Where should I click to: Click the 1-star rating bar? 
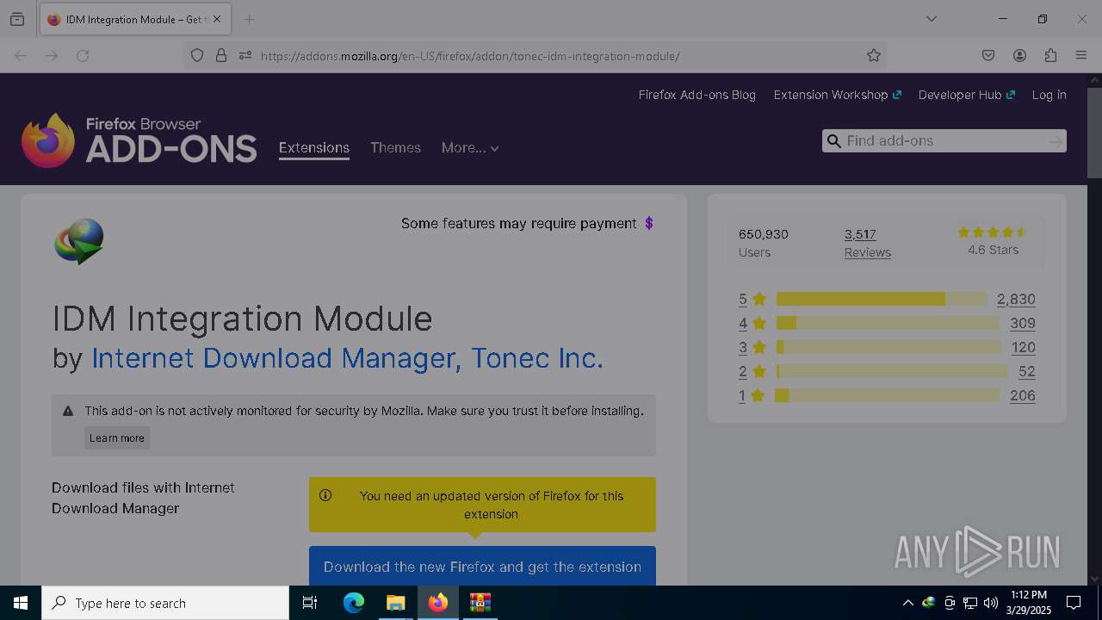point(888,395)
